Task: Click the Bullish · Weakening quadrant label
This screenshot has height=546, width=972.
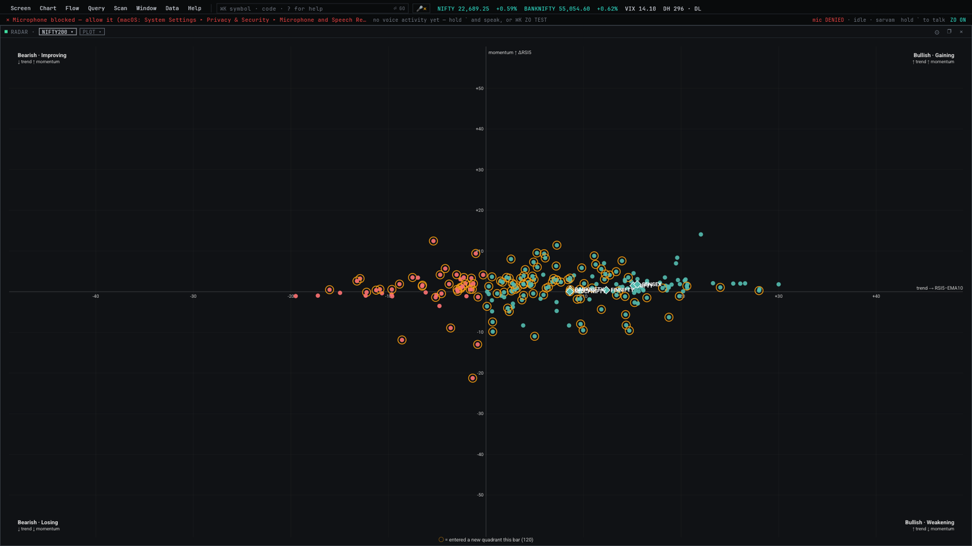Action: (929, 522)
